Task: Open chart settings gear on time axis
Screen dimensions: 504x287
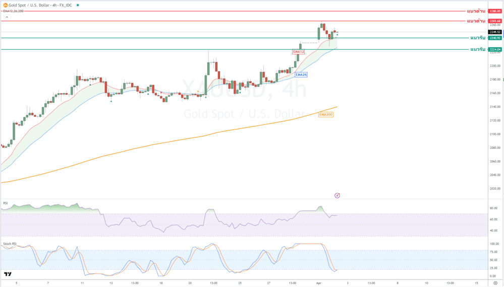Action: 495,283
